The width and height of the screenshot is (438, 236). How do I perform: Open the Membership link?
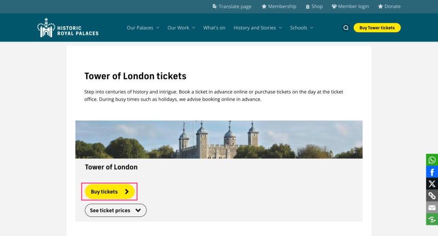point(279,6)
